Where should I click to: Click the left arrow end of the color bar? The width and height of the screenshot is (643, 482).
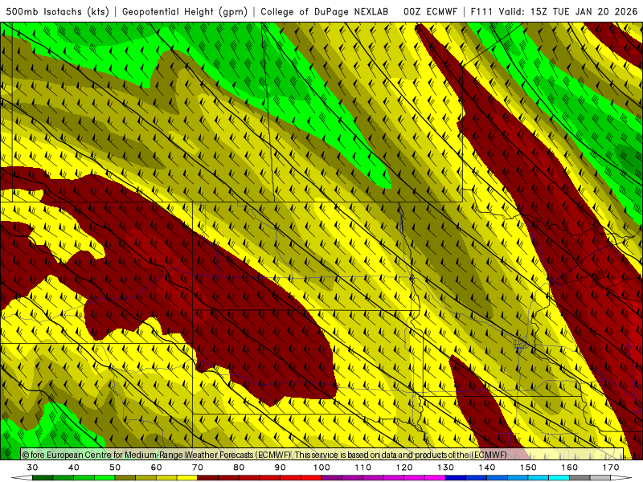point(22,478)
